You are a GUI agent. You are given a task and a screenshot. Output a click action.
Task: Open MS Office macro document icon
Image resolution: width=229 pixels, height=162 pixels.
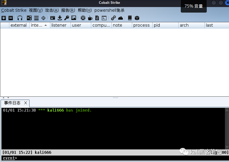tap(97, 18)
